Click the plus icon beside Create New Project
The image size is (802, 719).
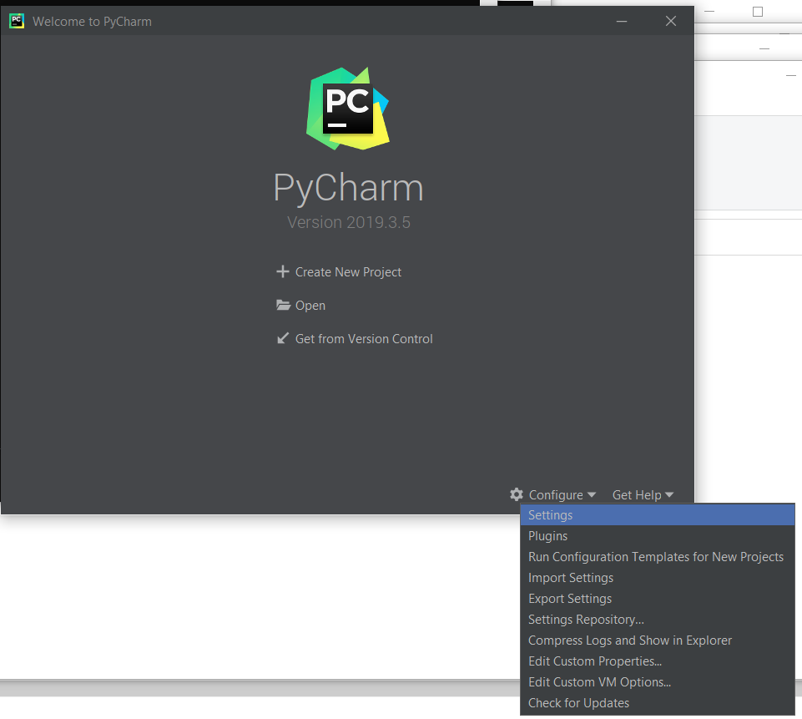point(282,272)
